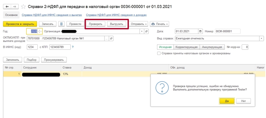
Task: Focus the Дата field 01.03.2021
Action: tap(187, 31)
